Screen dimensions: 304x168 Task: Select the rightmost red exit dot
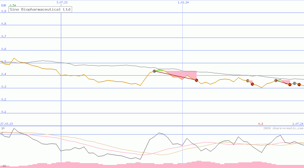[x=299, y=85]
